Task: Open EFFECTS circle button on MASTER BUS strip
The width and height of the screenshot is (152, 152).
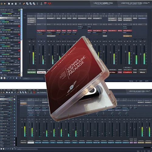Action: coord(35,16)
